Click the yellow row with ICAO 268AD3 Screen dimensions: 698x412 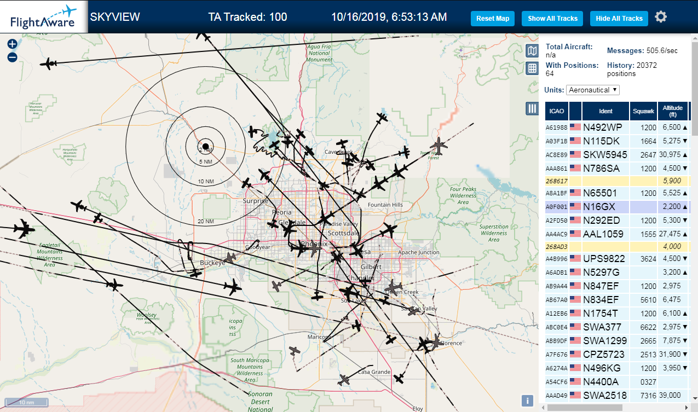click(x=618, y=246)
